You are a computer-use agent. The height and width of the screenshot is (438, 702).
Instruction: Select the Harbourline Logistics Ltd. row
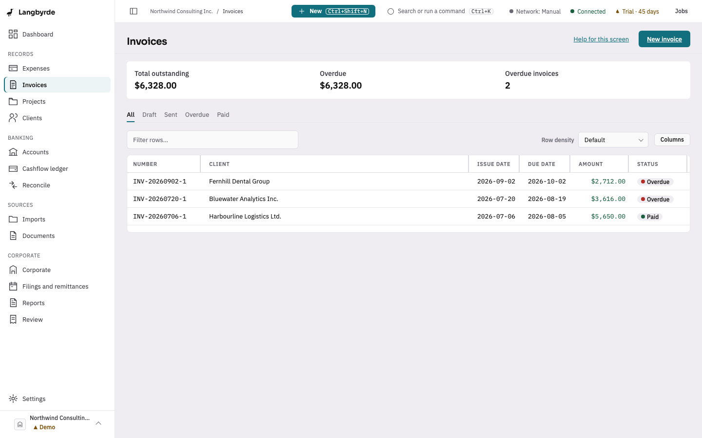point(409,217)
